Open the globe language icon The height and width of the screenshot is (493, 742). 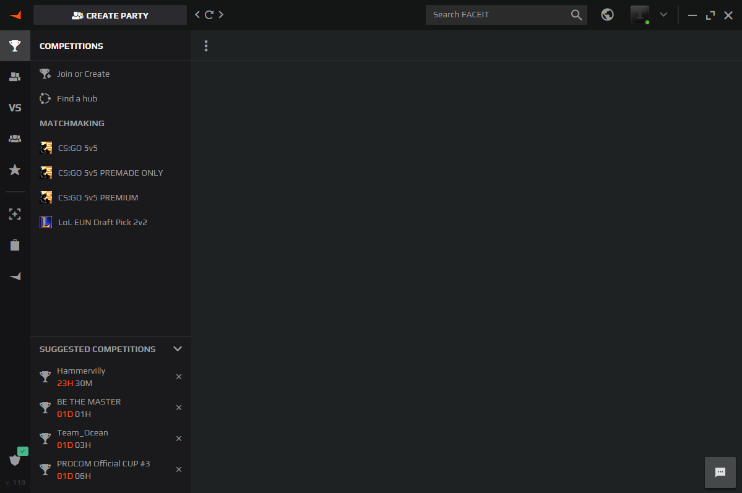pyautogui.click(x=607, y=15)
